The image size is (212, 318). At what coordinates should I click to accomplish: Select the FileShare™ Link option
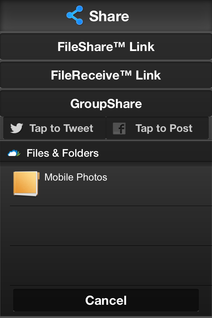pyautogui.click(x=106, y=47)
